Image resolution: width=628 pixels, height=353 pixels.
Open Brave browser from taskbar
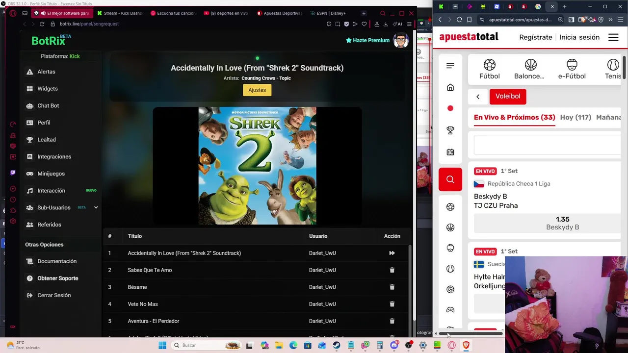(x=466, y=345)
